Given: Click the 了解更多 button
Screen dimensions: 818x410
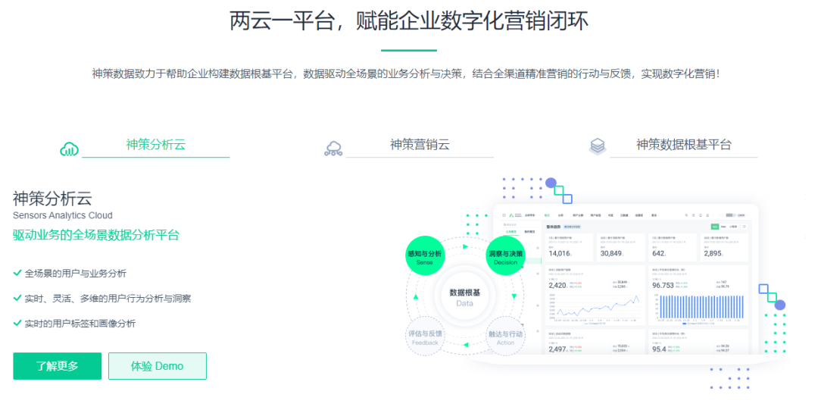Looking at the screenshot, I should click(58, 366).
